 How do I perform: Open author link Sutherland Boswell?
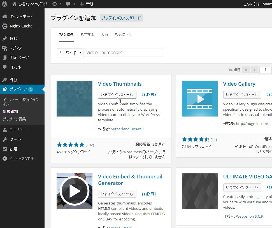(127, 129)
